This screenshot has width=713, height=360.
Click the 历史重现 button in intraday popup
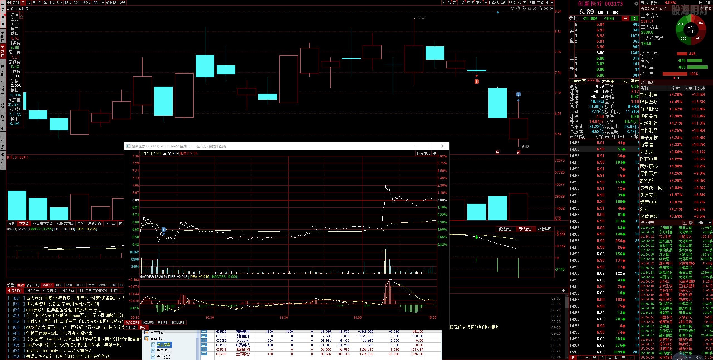[x=424, y=153]
